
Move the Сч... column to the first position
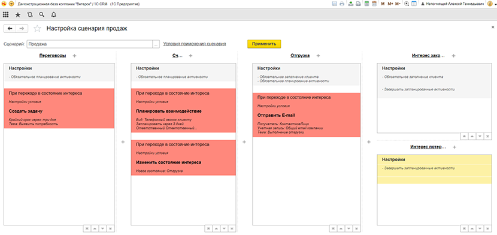[208, 228]
